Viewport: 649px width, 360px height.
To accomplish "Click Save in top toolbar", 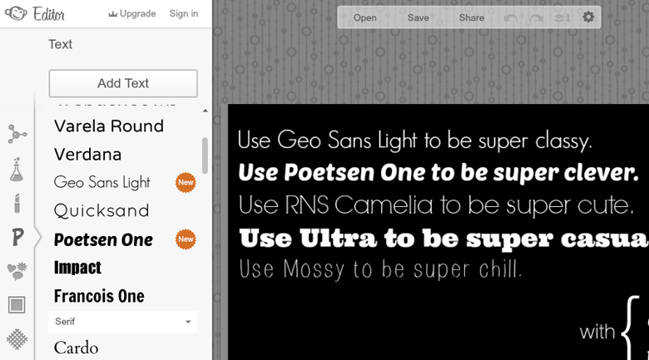I will point(418,17).
